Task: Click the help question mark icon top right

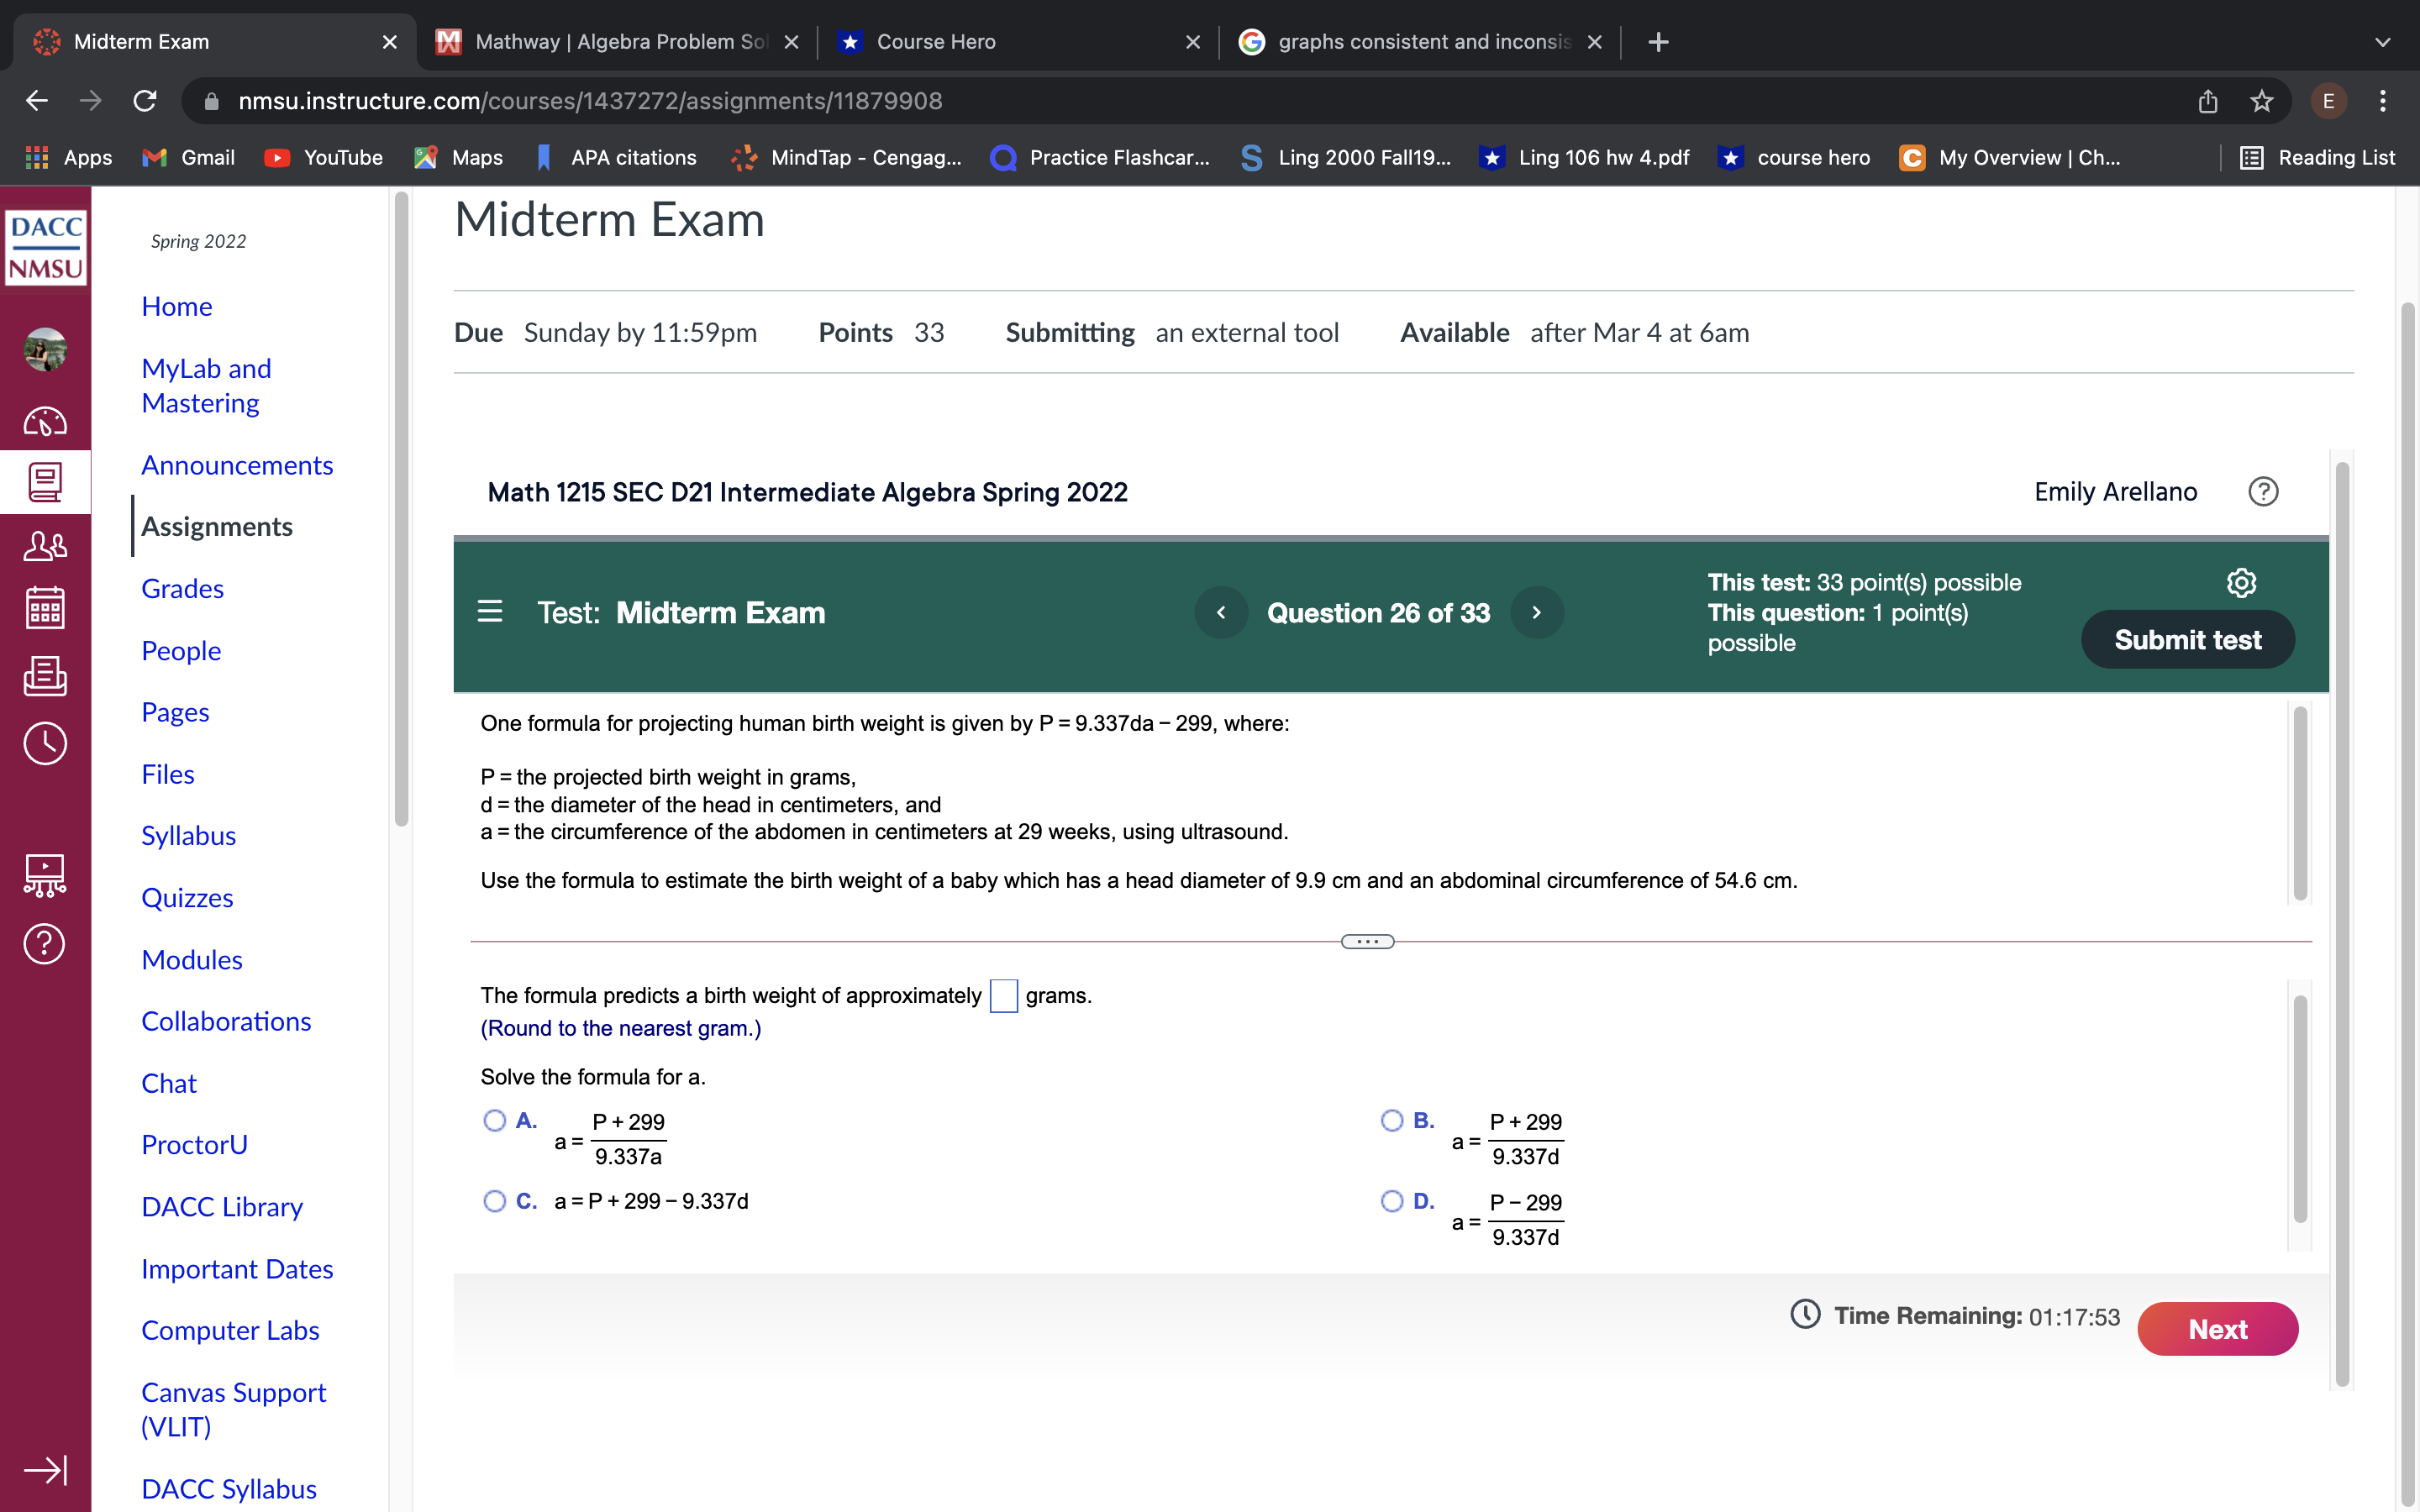Action: click(2263, 491)
